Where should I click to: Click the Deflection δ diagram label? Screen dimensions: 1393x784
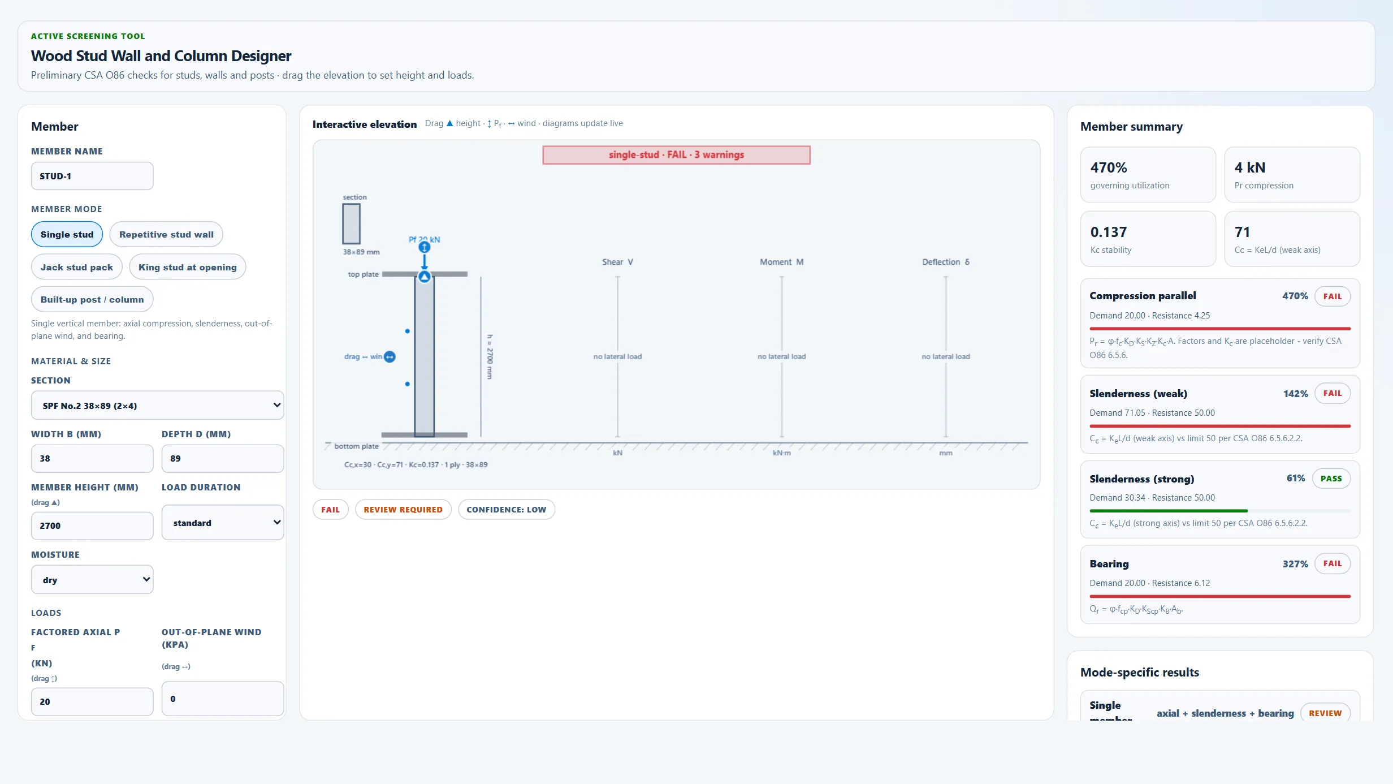pyautogui.click(x=946, y=262)
